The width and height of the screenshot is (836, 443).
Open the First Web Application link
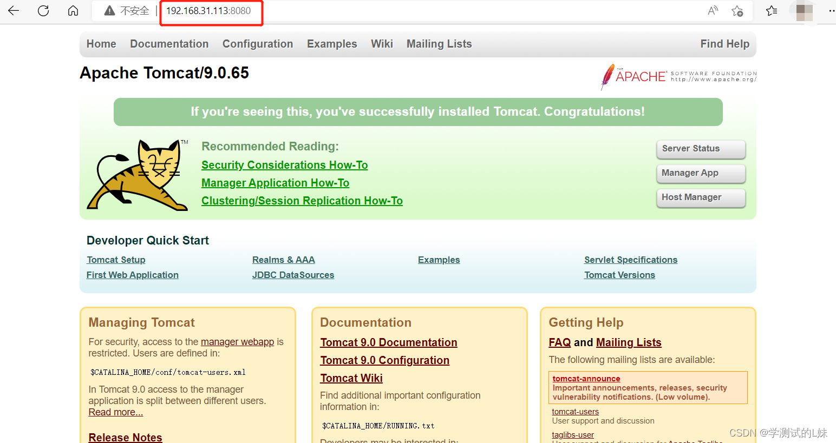pyautogui.click(x=133, y=275)
